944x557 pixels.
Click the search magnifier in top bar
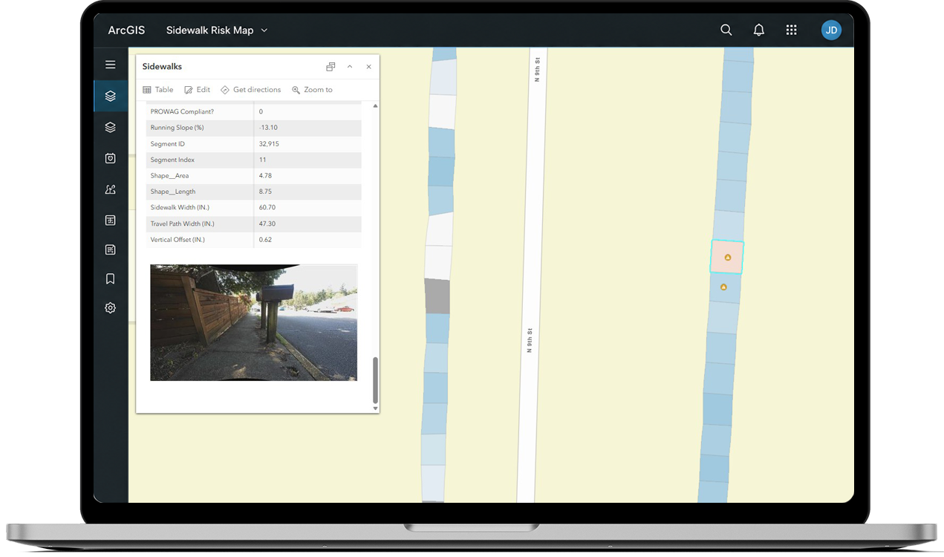[726, 30]
